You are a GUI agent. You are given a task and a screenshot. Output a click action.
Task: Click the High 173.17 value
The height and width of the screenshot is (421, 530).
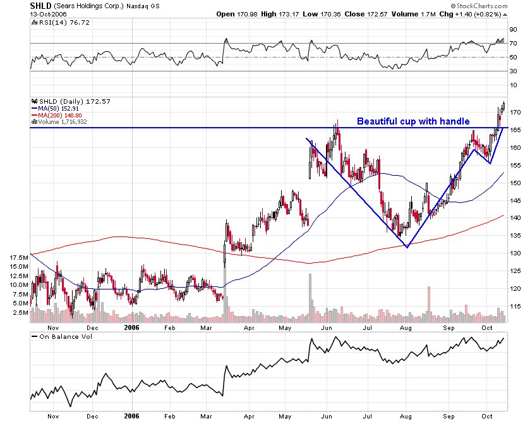(x=280, y=14)
